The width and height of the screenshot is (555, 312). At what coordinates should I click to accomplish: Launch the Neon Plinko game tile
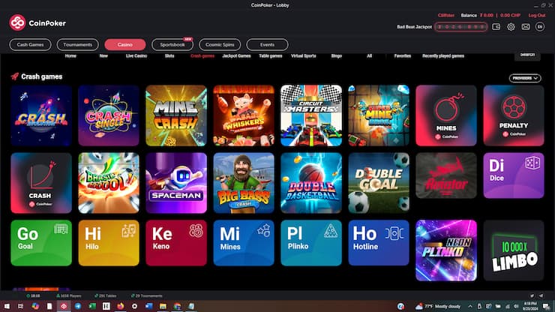[446, 250]
